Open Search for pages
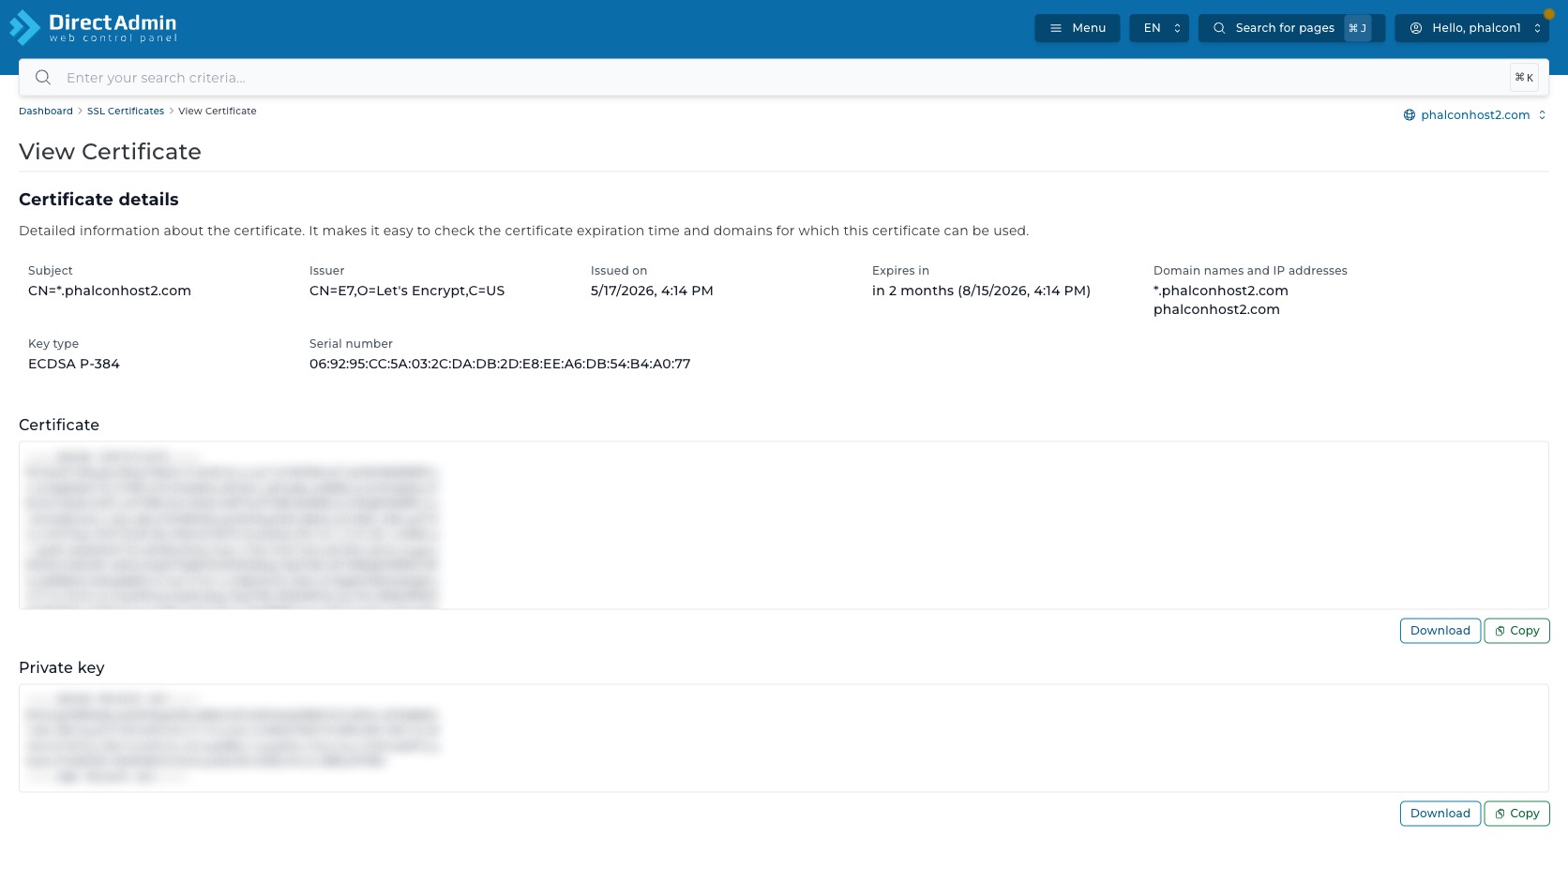Viewport: 1568px width, 882px height. tap(1291, 28)
